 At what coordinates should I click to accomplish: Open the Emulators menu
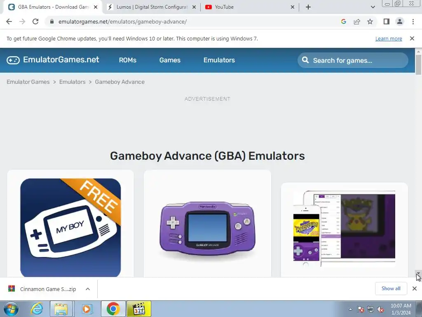219,60
